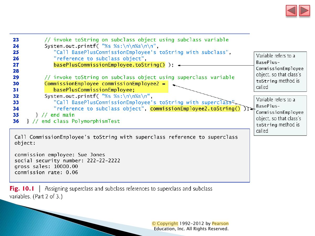Click '// end main' comment on line 35
The image size is (315, 236).
pyautogui.click(x=58, y=115)
